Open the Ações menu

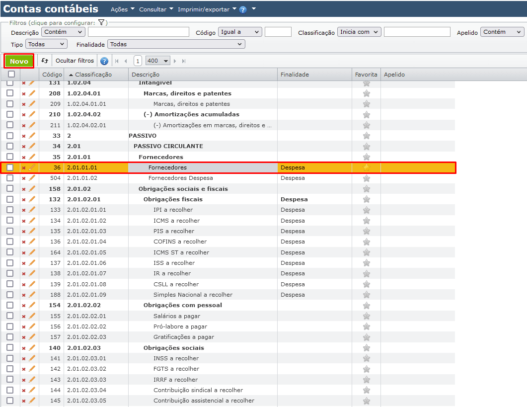click(x=121, y=9)
